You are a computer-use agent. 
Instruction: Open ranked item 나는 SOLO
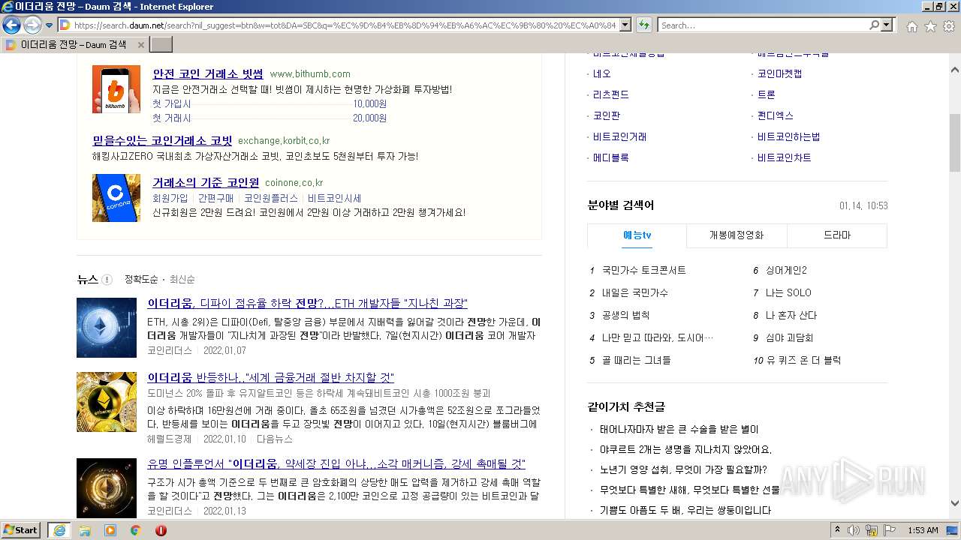point(788,292)
